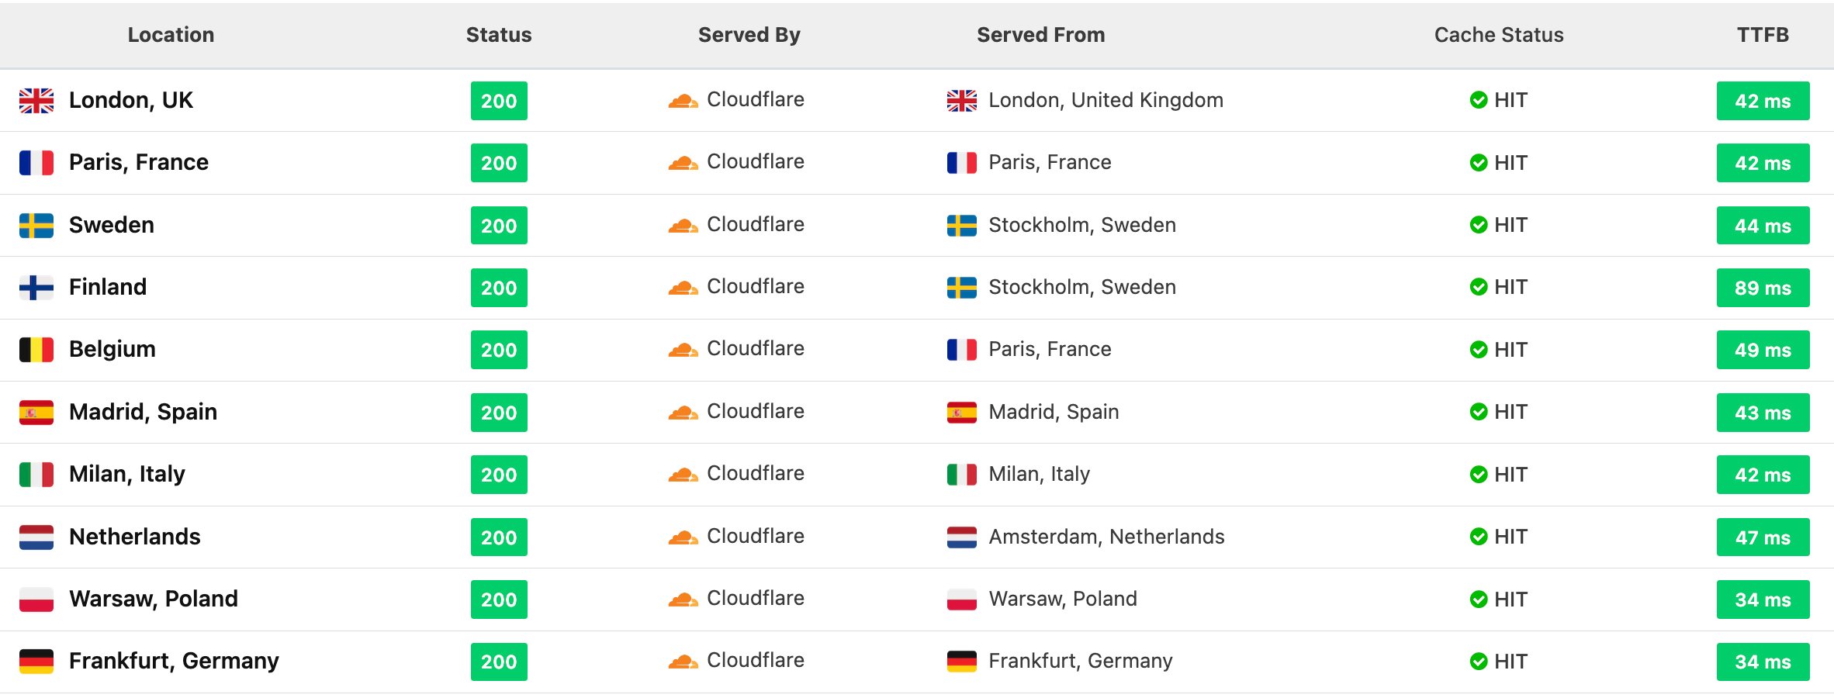
Task: Click the Germany flag beside Frankfurt served-from
Action: pyautogui.click(x=962, y=662)
